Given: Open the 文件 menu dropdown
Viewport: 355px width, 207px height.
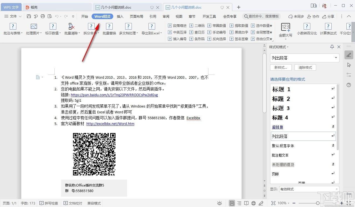Looking at the screenshot, I should point(13,16).
